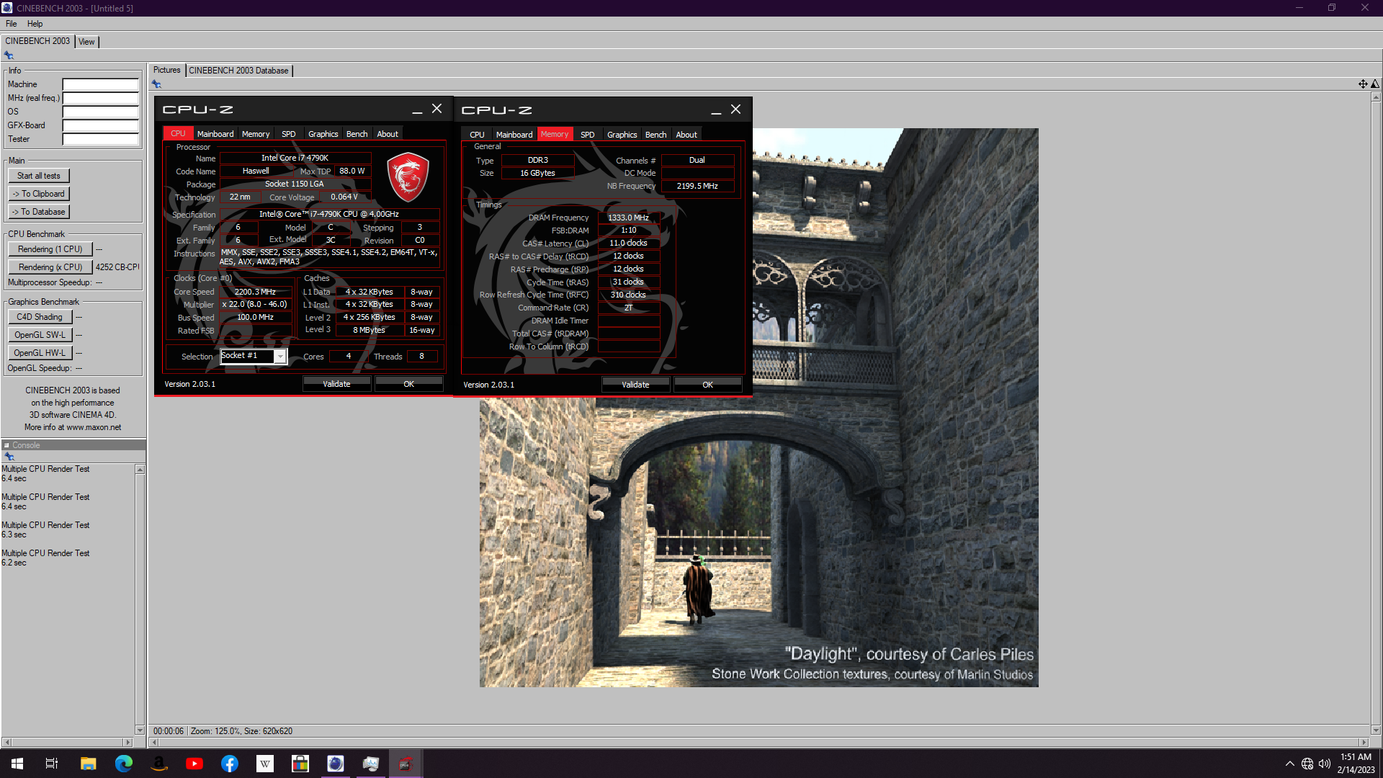Click the Tester input field
Screen dimensions: 1383x778
(100, 139)
